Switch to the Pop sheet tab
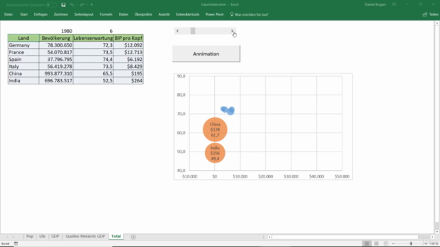The width and height of the screenshot is (440, 247). [x=30, y=236]
